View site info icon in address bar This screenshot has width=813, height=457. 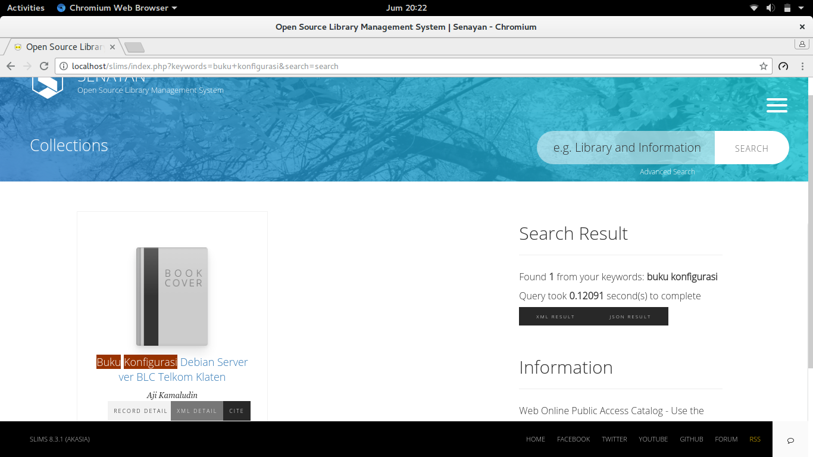tap(63, 66)
